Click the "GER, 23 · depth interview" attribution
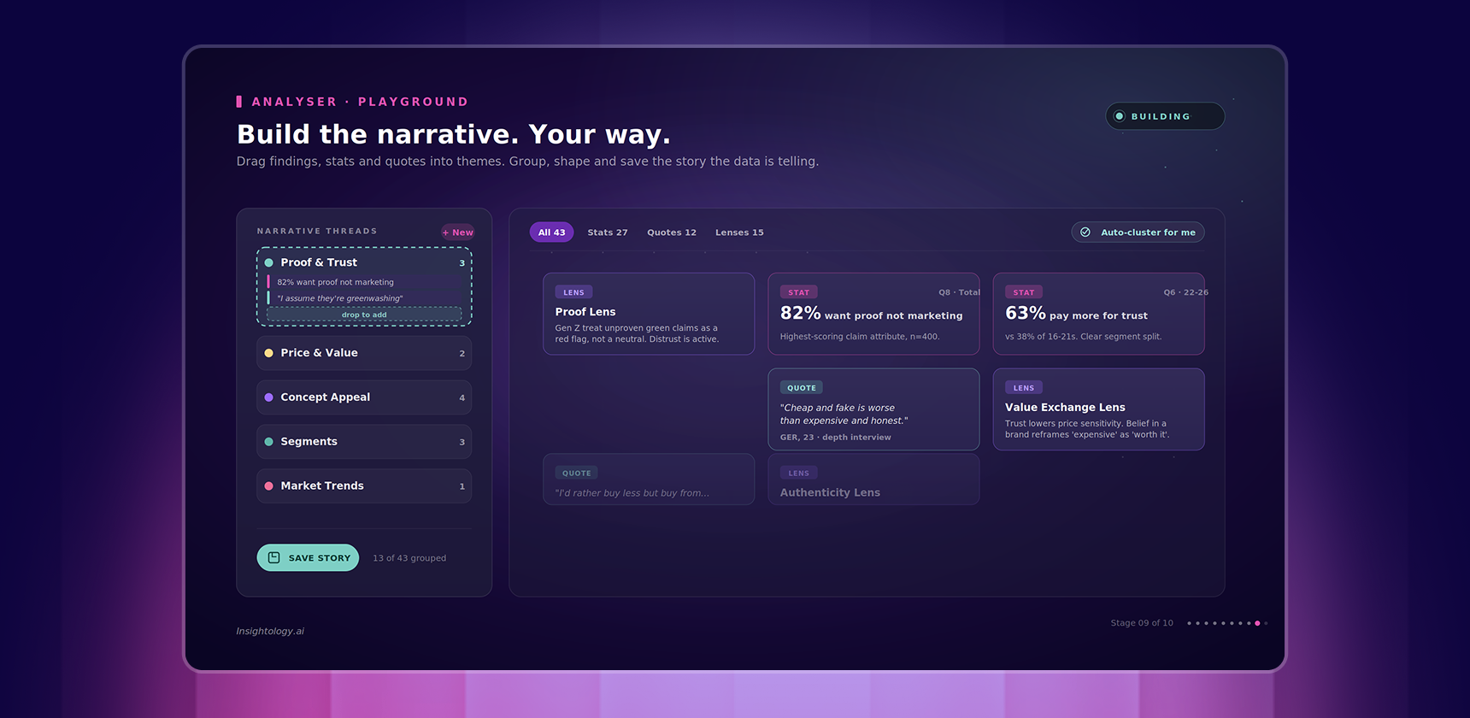The height and width of the screenshot is (718, 1470). click(835, 438)
